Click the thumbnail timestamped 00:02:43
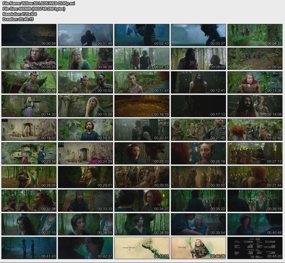This screenshot has height=263, width=285. point(142,35)
